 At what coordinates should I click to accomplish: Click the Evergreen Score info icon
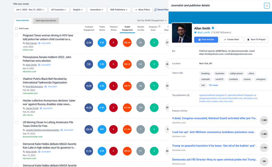click(159, 27)
